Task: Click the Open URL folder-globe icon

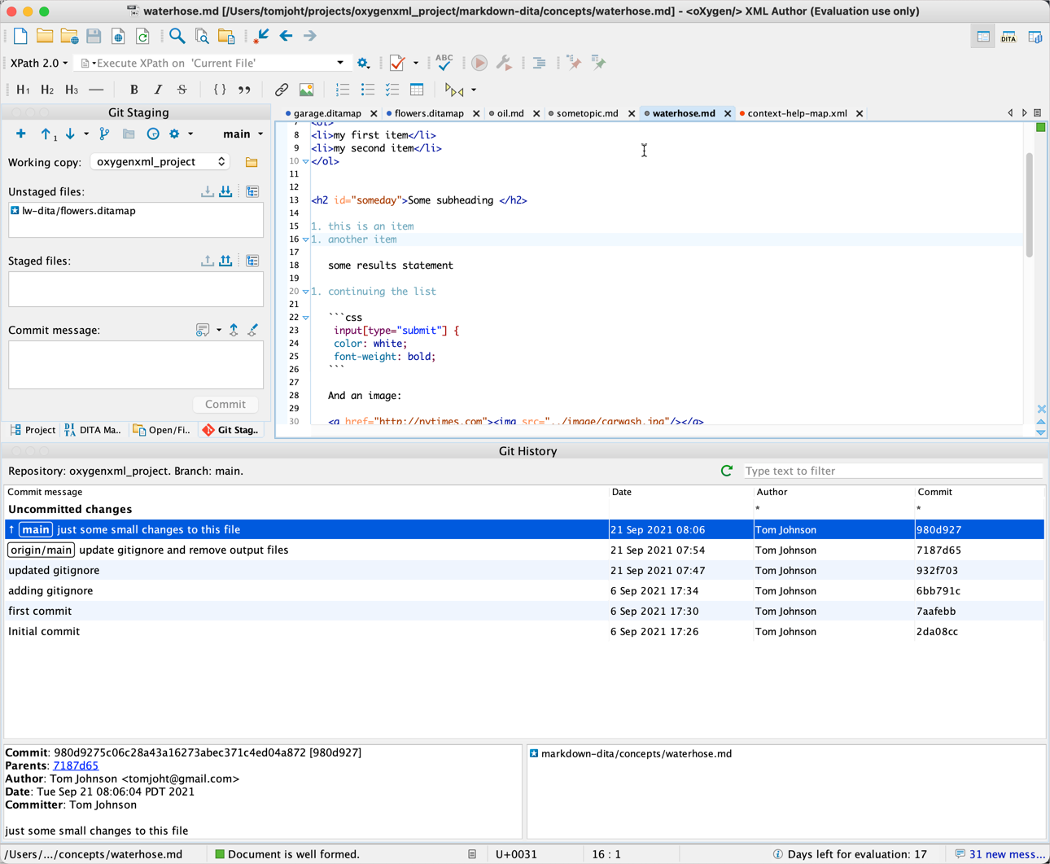Action: click(x=69, y=36)
